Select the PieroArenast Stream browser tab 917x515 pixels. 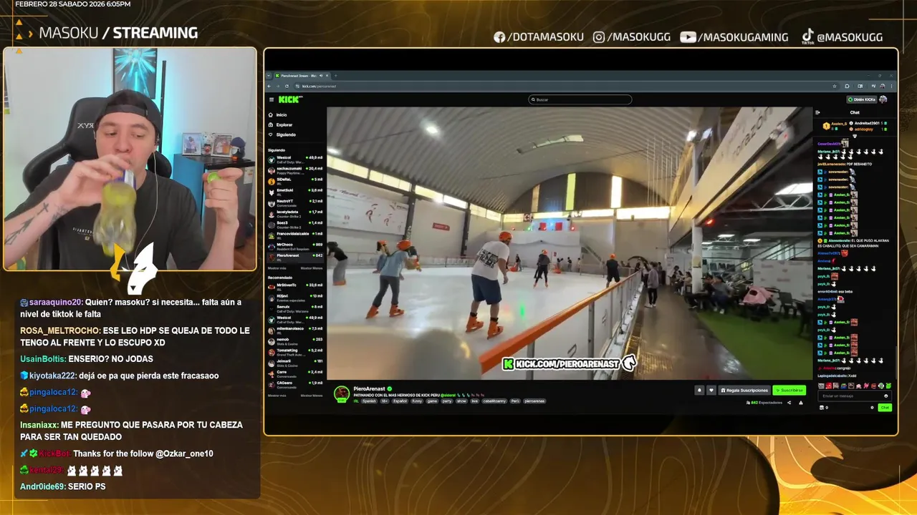[x=302, y=76]
